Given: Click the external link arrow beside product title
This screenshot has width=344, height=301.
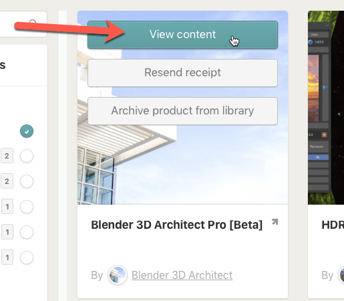Looking at the screenshot, I should pos(275,222).
